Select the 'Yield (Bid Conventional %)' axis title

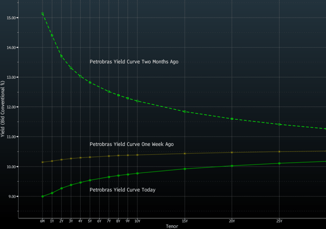point(3,109)
